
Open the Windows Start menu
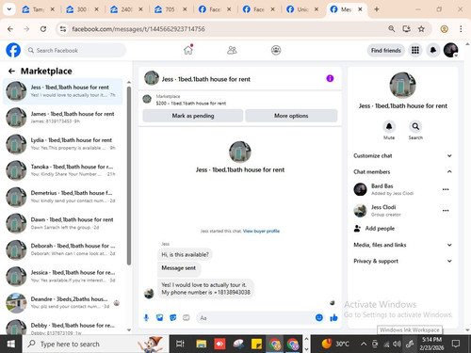[x=11, y=344]
